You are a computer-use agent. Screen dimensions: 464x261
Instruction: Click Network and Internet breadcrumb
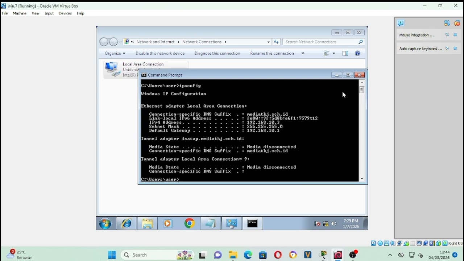point(156,42)
